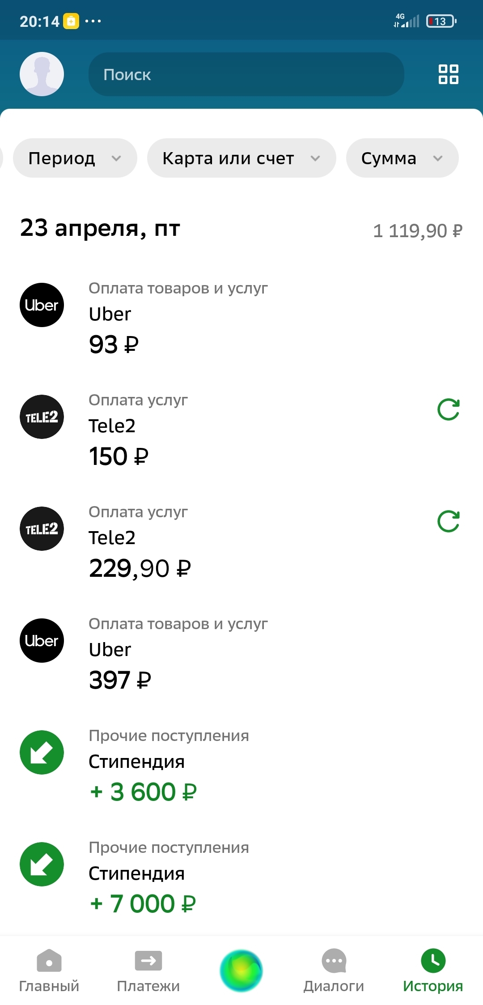Image resolution: width=483 pixels, height=1005 pixels.
Task: Open the voice assistant orb
Action: coord(241,970)
